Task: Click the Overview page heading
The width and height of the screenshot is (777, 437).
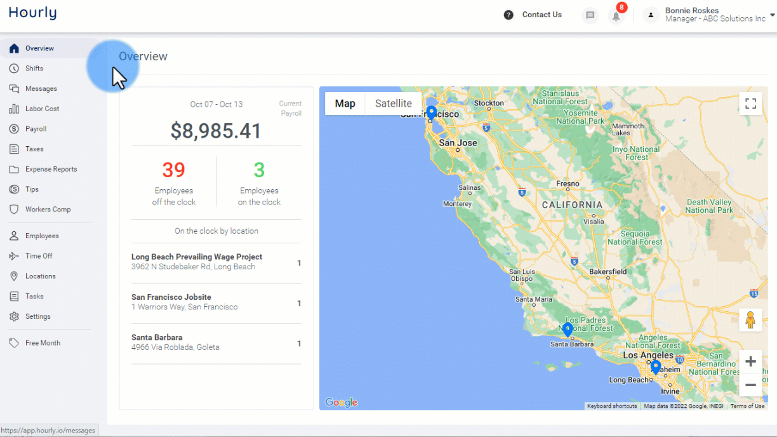Action: 143,57
